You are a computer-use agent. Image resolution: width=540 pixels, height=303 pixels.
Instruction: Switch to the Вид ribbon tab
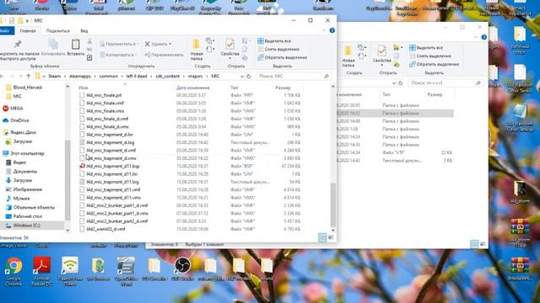(84, 31)
